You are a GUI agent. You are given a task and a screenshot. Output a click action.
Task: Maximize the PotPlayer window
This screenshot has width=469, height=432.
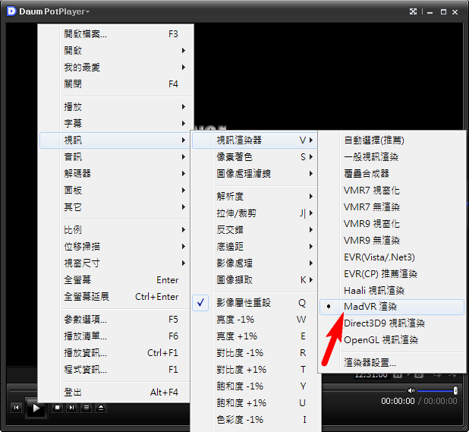tap(443, 11)
